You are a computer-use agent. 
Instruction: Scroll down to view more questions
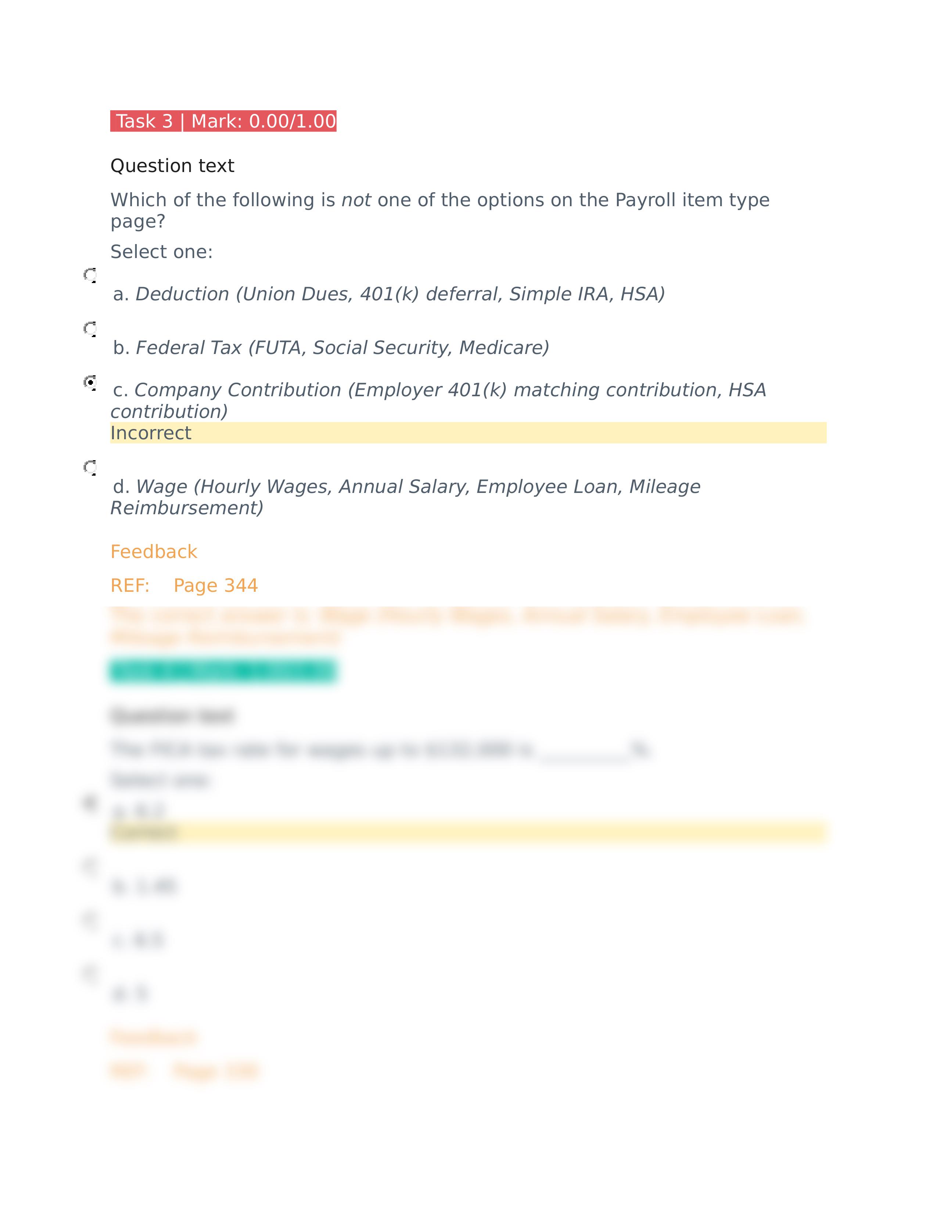click(468, 1083)
